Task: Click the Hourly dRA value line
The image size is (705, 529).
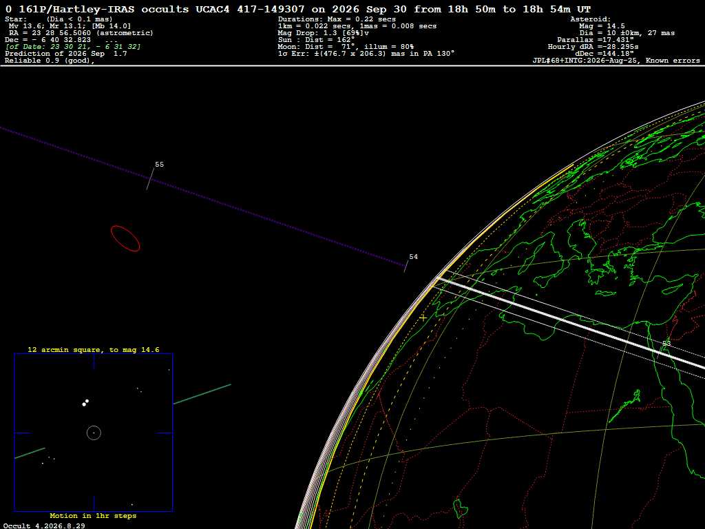Action: pos(593,47)
